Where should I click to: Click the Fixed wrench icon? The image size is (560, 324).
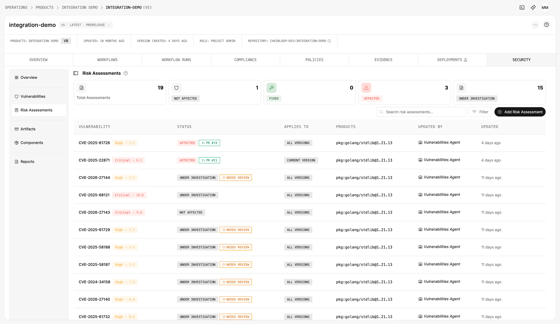(271, 88)
